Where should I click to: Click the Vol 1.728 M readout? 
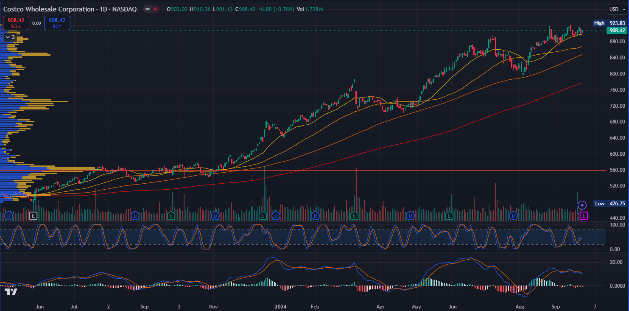click(x=310, y=9)
